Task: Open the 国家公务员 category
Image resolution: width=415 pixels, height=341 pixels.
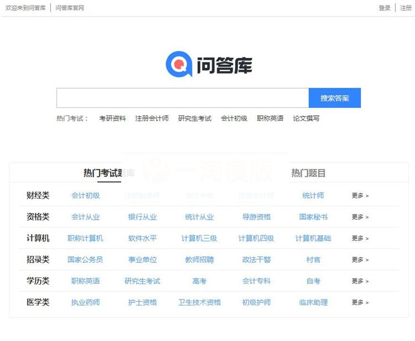Action: pyautogui.click(x=85, y=260)
